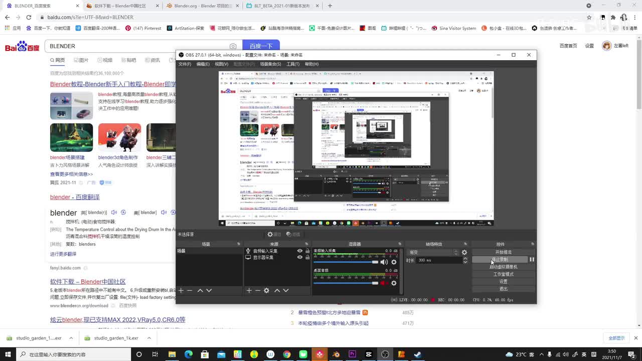Image resolution: width=642 pixels, height=361 pixels.
Task: Open the 文件(F) menu in OBS
Action: tap(185, 64)
